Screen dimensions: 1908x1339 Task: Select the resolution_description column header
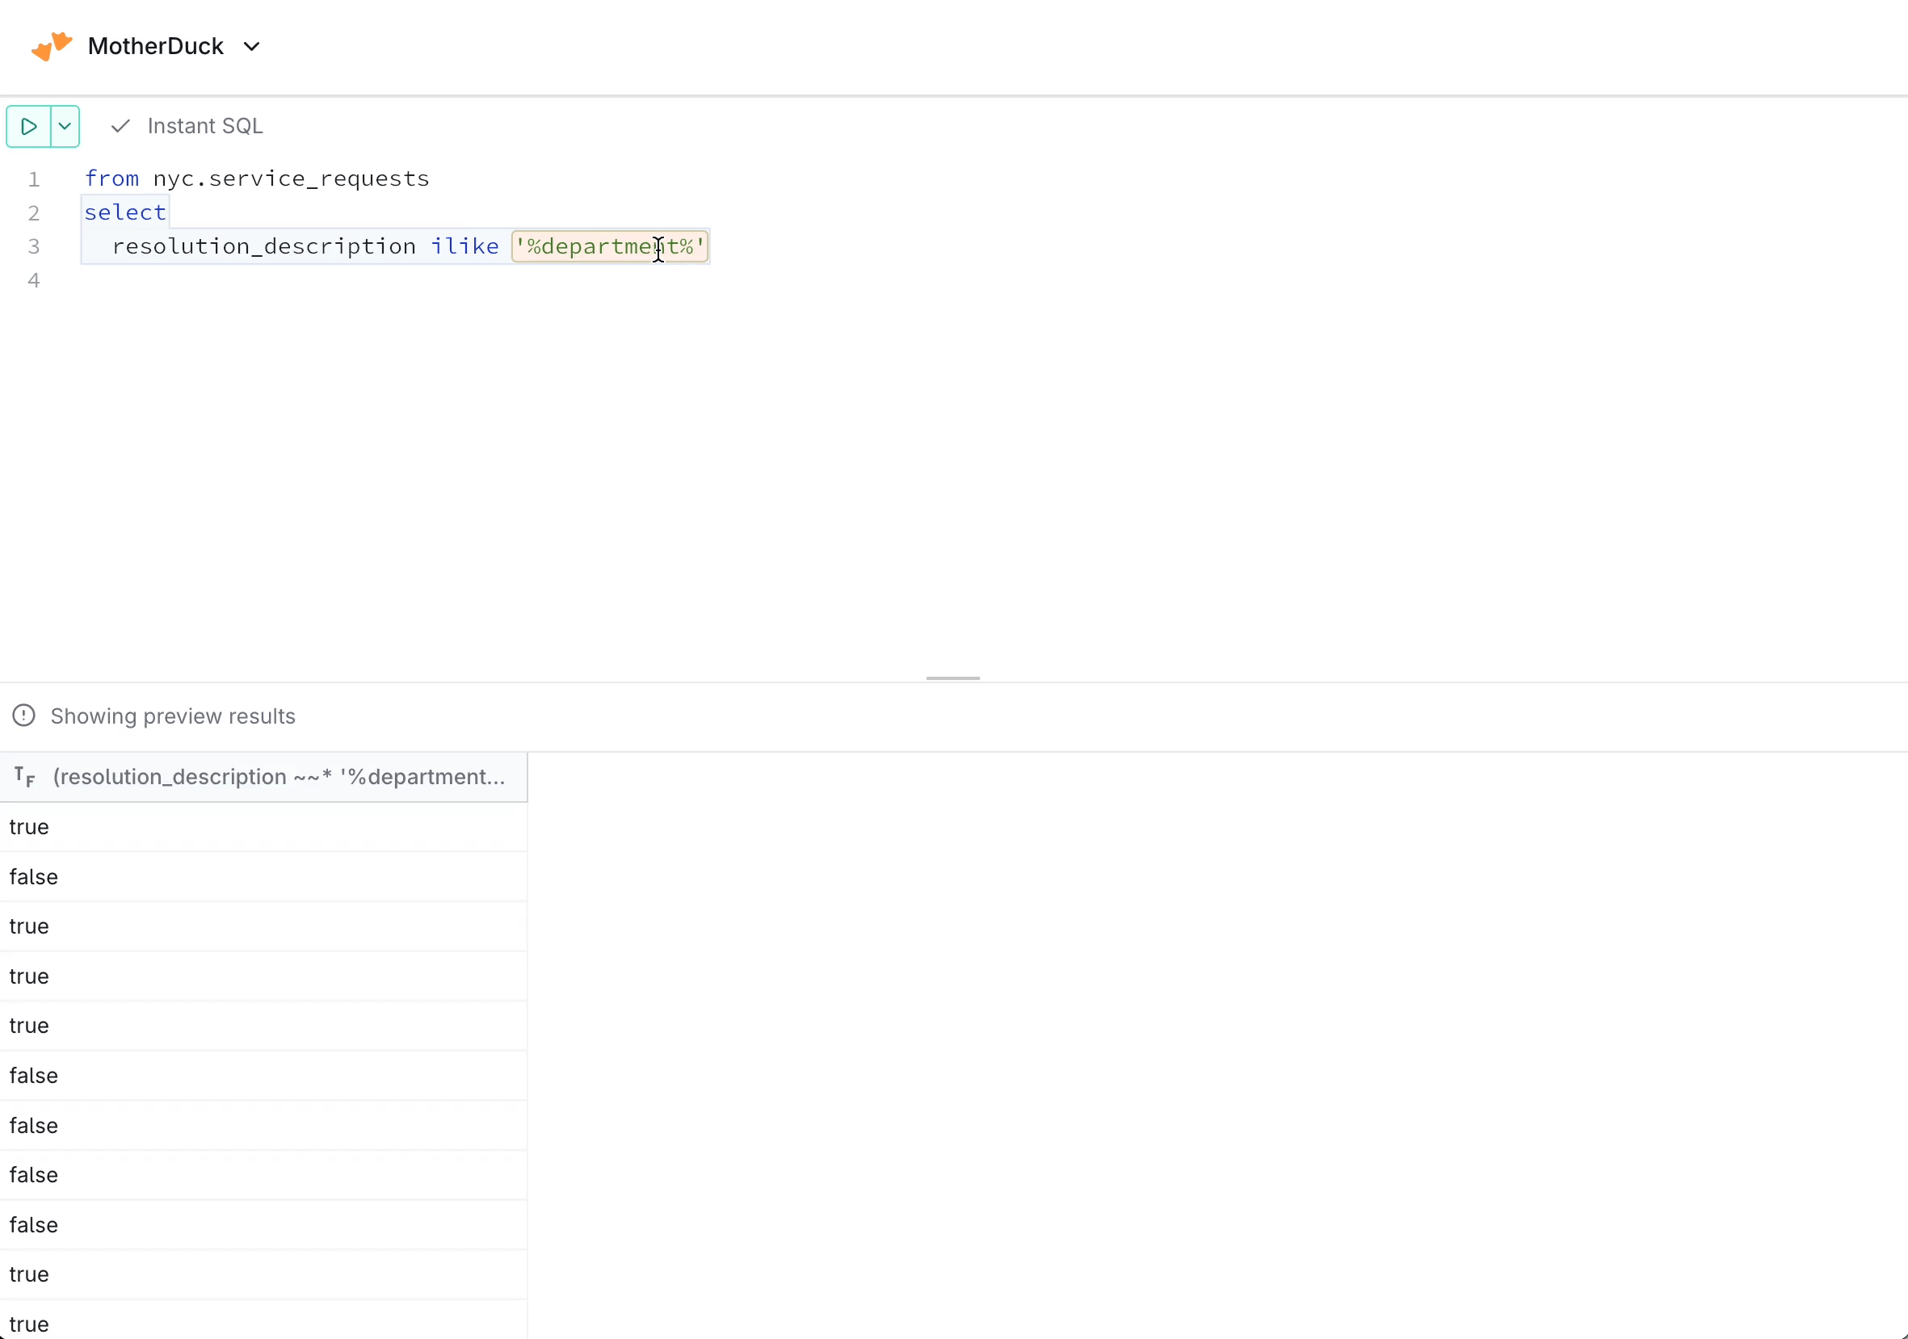279,778
